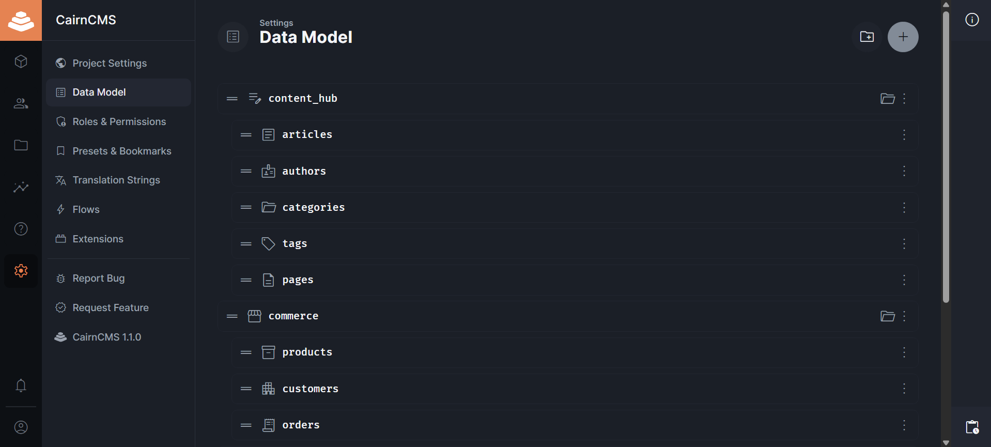Open tags more options menu
The height and width of the screenshot is (447, 991).
904,244
